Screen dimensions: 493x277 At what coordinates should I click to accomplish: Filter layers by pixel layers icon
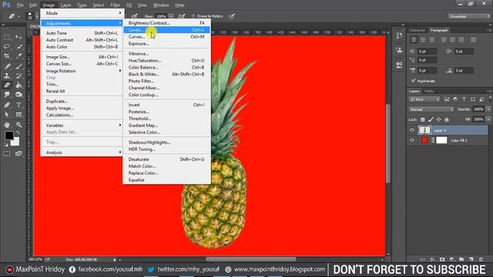[447, 99]
